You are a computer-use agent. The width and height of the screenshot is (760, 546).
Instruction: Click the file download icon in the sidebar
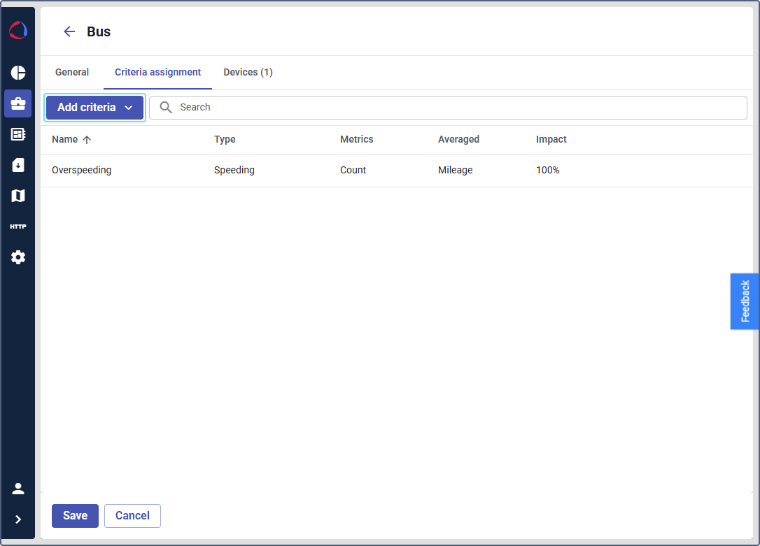[18, 165]
